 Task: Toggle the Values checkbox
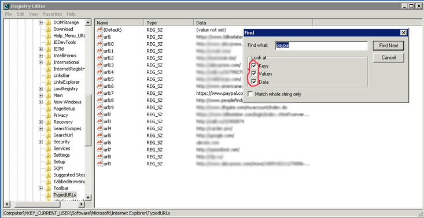(253, 73)
